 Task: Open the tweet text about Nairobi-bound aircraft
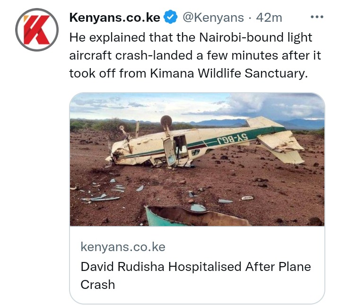click(195, 55)
